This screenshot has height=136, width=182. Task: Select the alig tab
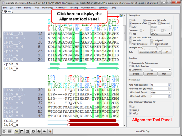click(x=8, y=12)
